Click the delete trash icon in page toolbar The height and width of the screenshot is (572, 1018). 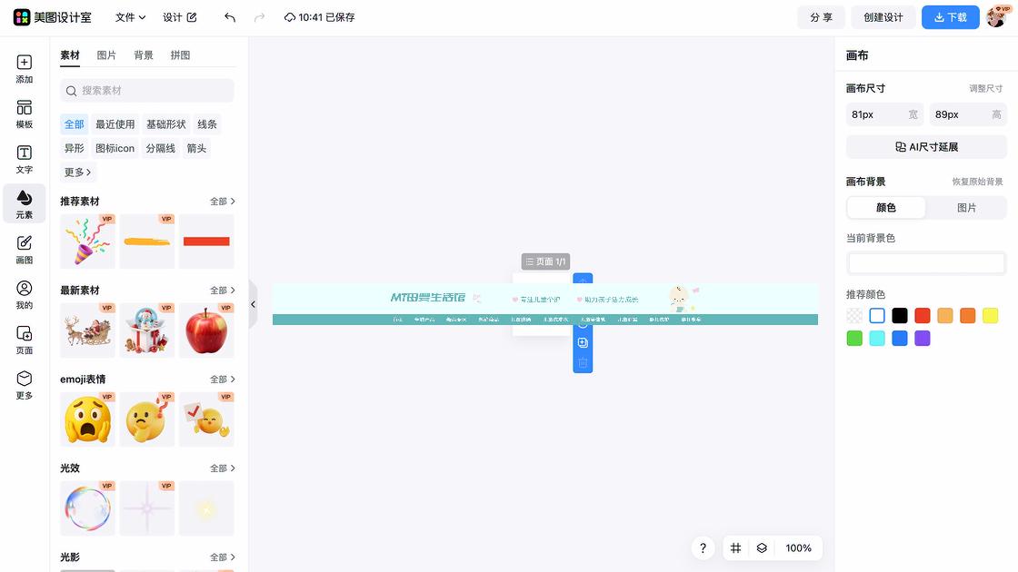[x=583, y=362]
